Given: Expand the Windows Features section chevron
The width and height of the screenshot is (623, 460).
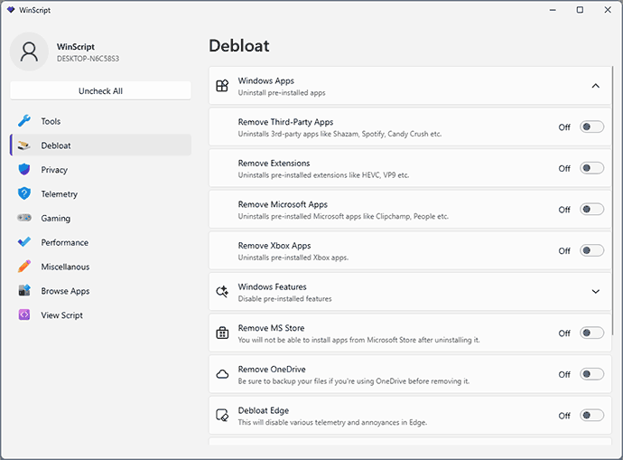Looking at the screenshot, I should [x=595, y=291].
